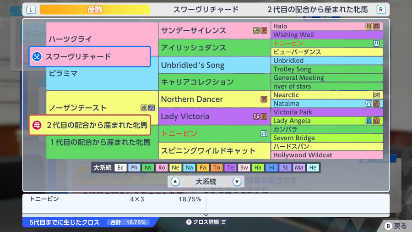Select the General Meeting ancestor row
The width and height of the screenshot is (412, 232).
pos(327,78)
